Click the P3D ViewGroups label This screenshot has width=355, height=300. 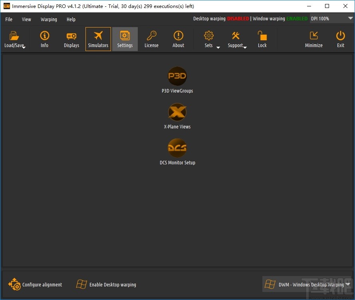pos(177,91)
